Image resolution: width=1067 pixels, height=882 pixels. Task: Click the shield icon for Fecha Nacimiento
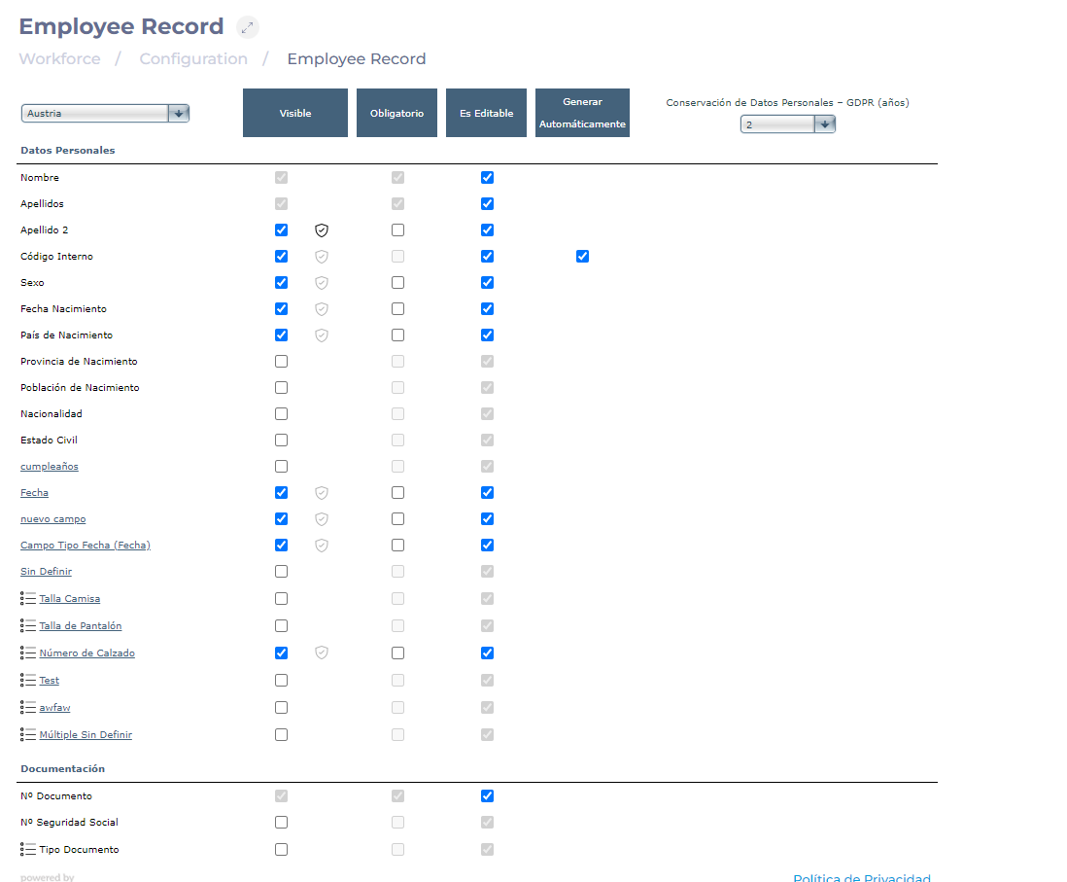pos(322,309)
